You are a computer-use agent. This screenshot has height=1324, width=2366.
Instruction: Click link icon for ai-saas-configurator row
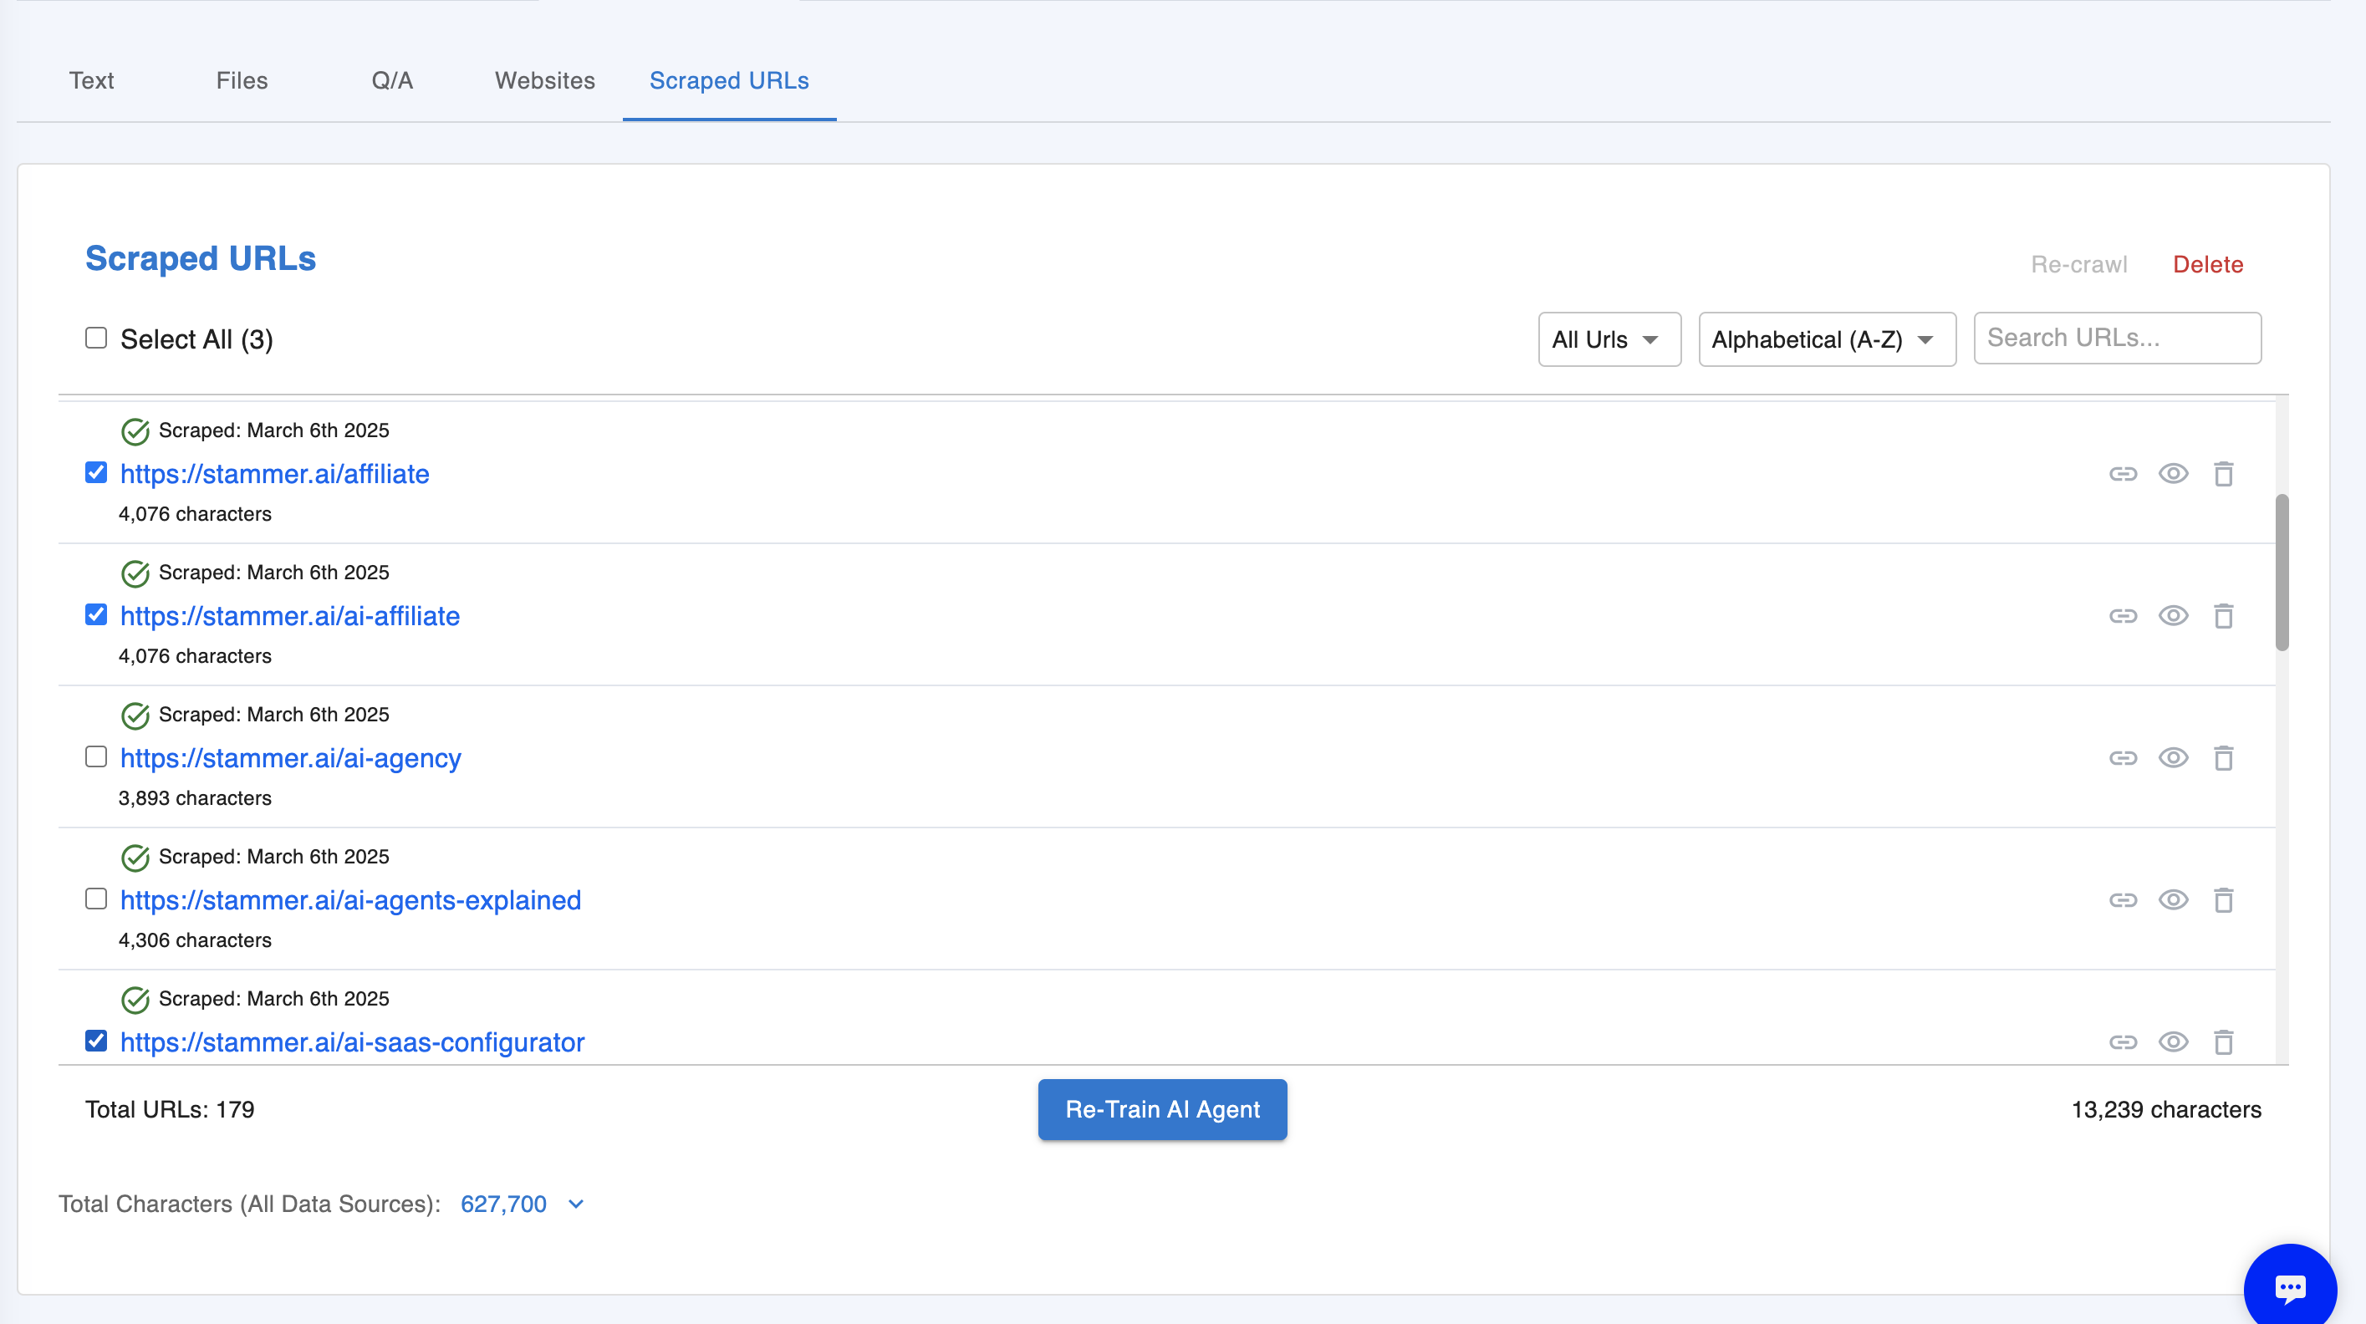pos(2123,1042)
